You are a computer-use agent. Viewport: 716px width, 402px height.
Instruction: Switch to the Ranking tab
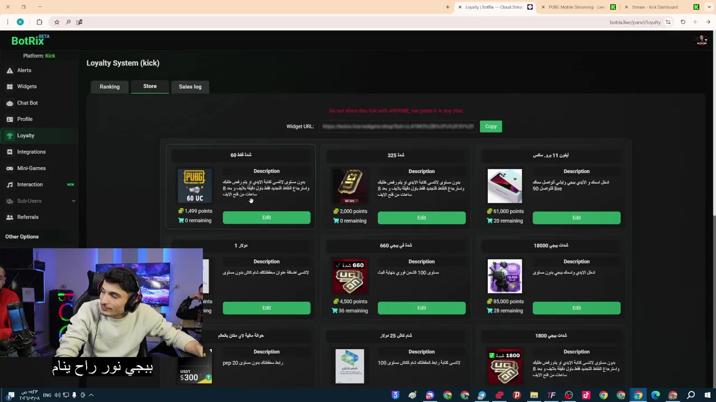point(110,87)
